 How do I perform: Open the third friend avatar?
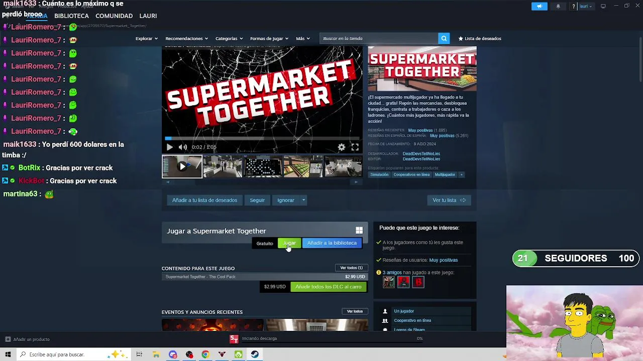coord(418,282)
